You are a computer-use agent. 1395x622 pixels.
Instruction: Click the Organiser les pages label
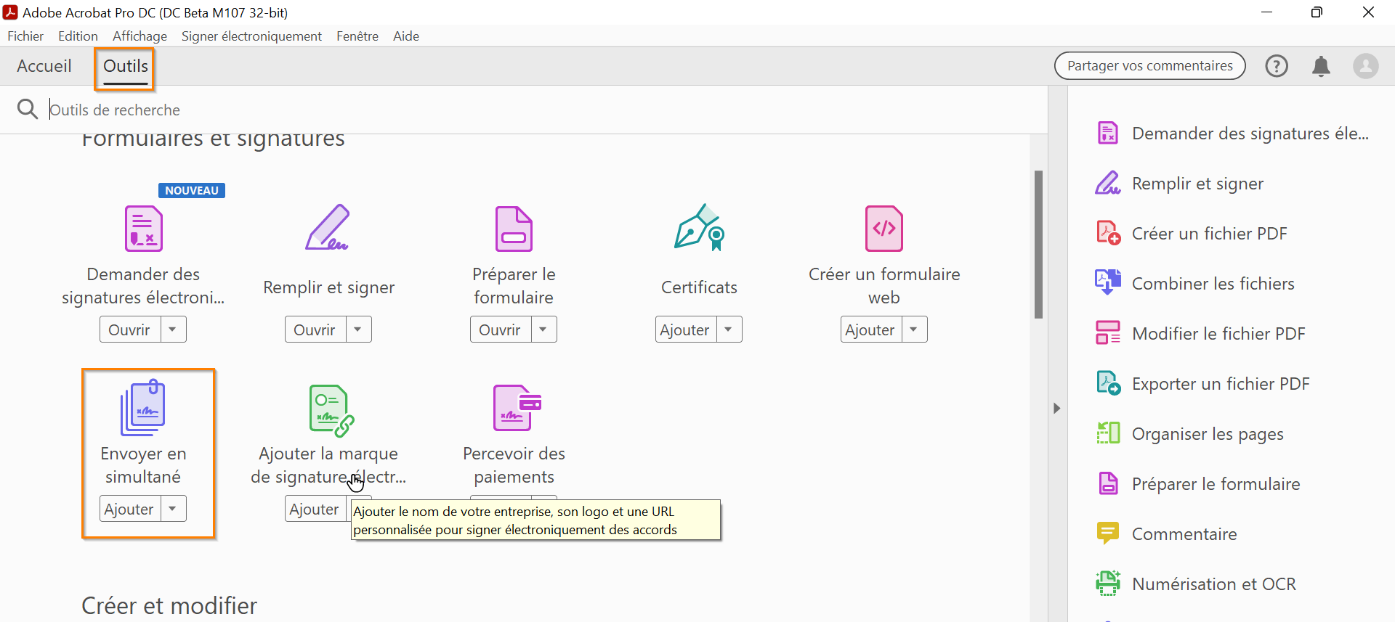(x=1208, y=434)
